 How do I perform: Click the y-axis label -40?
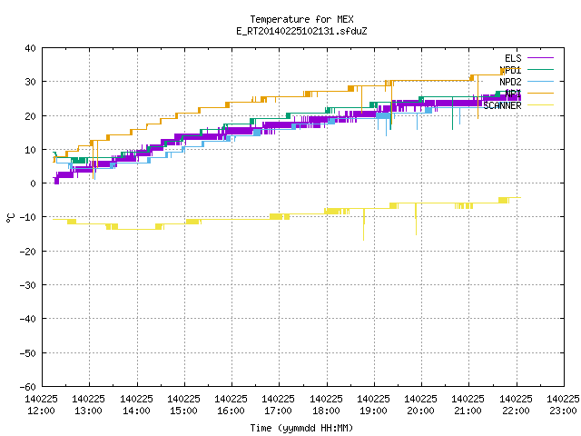click(x=28, y=319)
